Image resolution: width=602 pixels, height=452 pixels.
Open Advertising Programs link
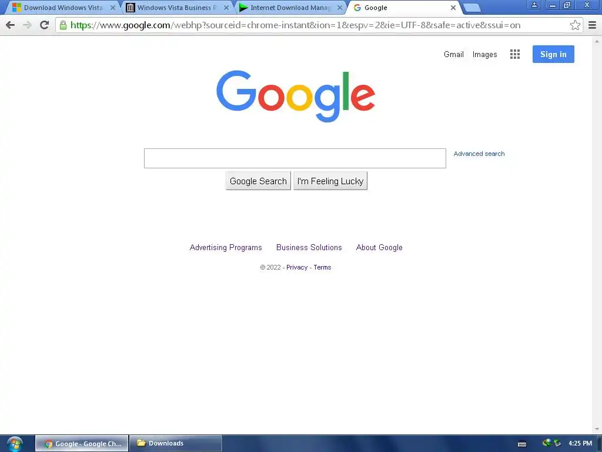pyautogui.click(x=226, y=248)
